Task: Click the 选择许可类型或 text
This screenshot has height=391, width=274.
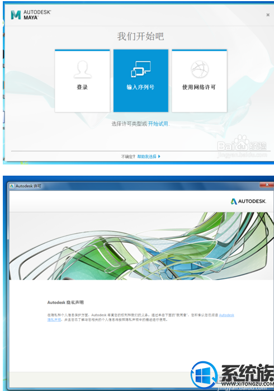Action: pos(129,124)
